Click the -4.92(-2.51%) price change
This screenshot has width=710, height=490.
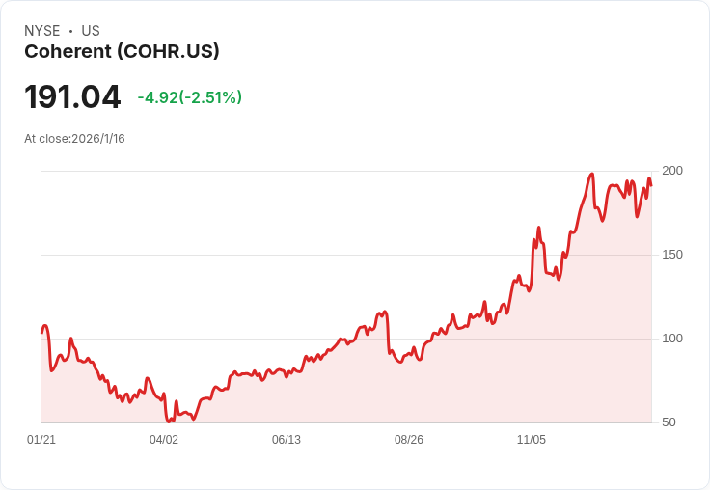[x=189, y=97]
